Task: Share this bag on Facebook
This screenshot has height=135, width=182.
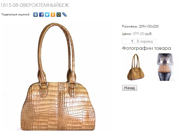Action: [41, 15]
